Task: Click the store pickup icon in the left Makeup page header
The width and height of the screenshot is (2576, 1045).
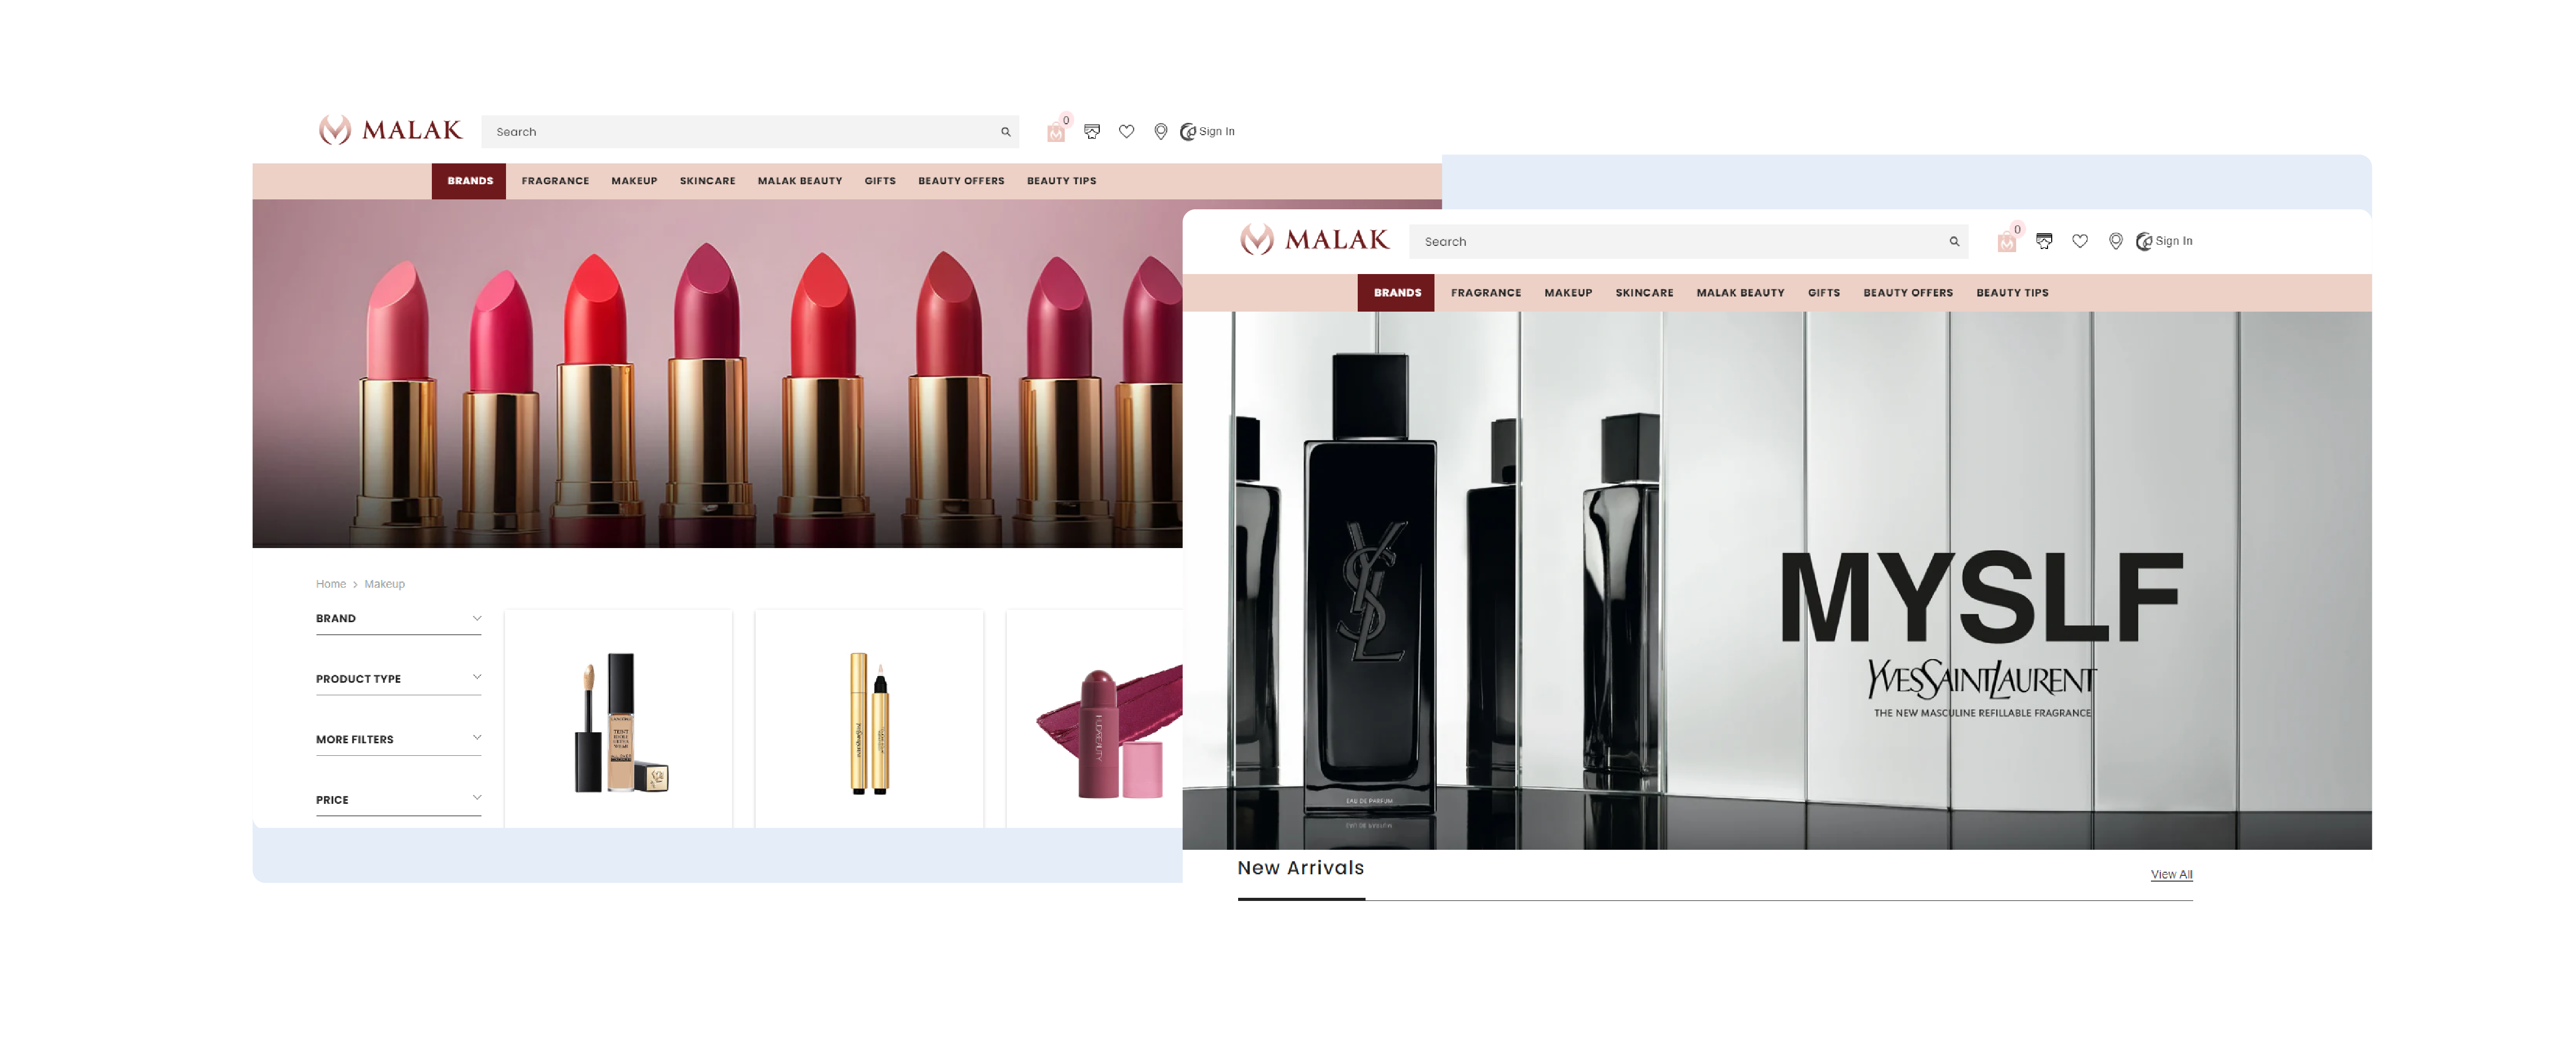Action: pos(1092,131)
